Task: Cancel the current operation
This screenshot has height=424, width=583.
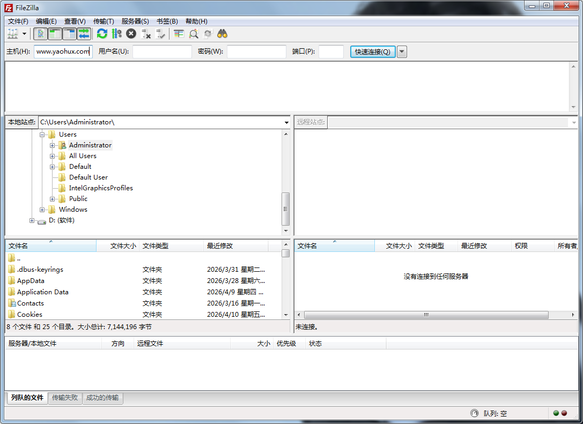Action: click(130, 33)
